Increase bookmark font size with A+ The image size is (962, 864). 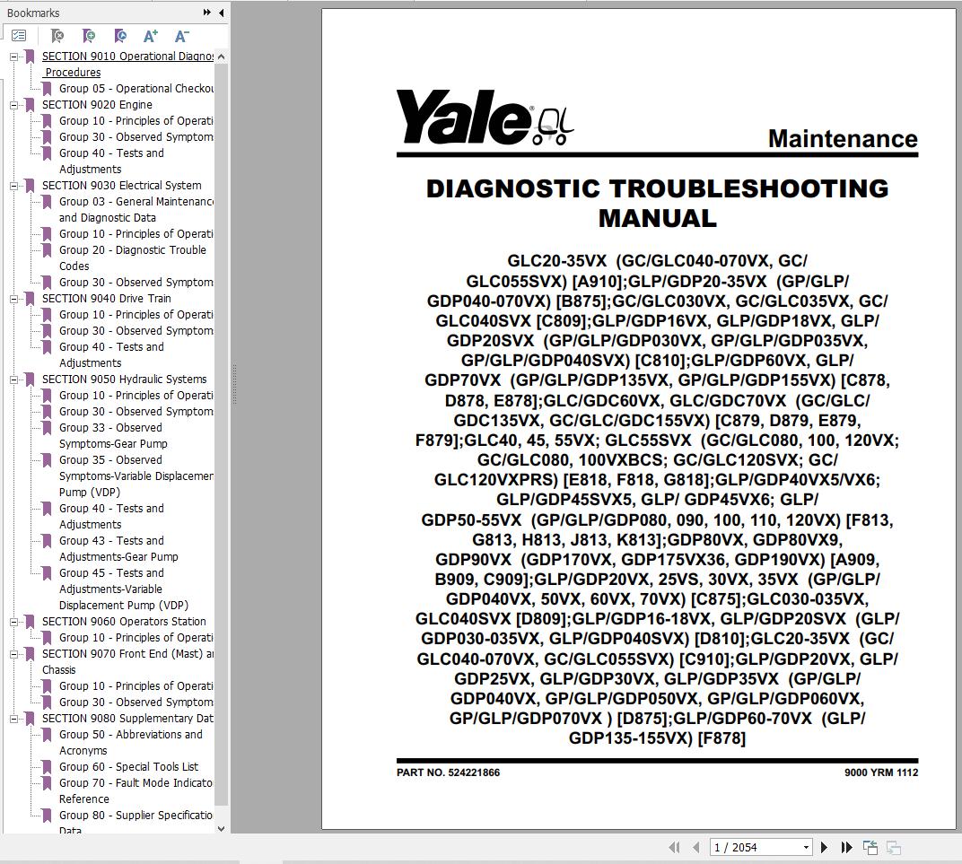point(151,36)
